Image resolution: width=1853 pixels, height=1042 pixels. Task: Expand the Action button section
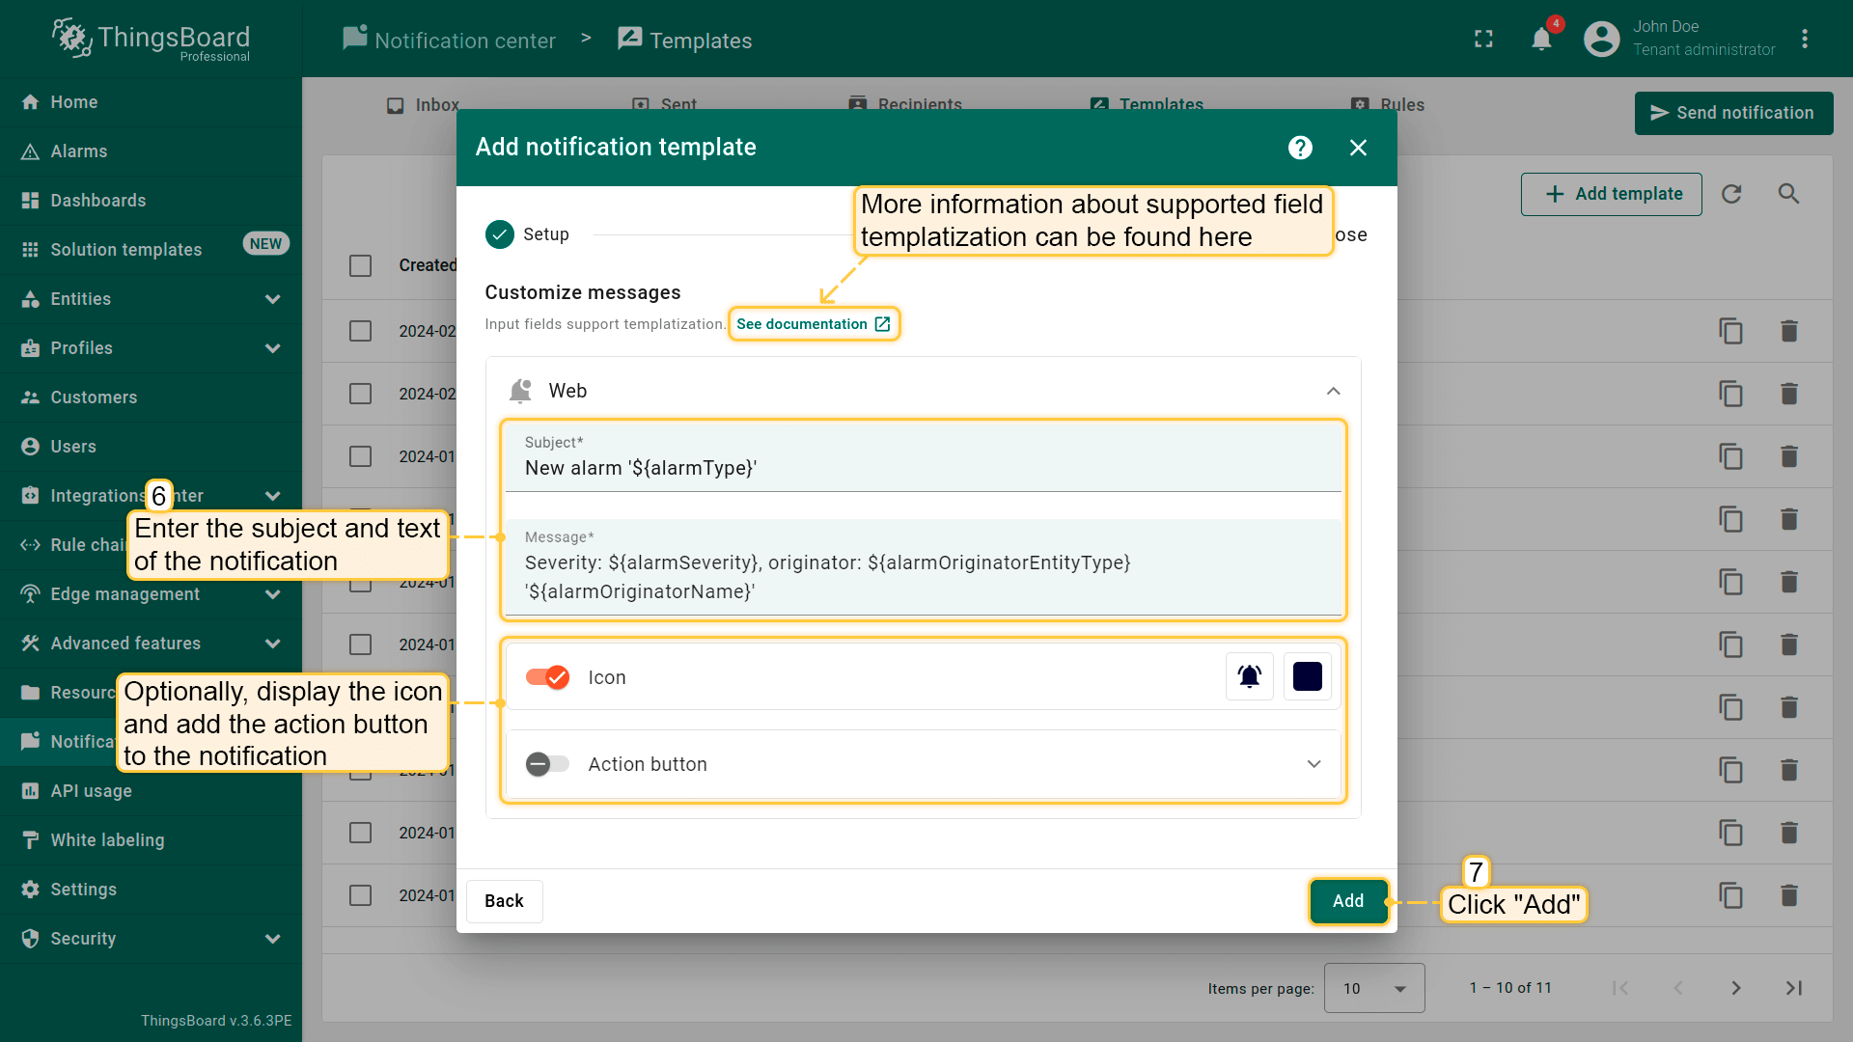click(1314, 764)
